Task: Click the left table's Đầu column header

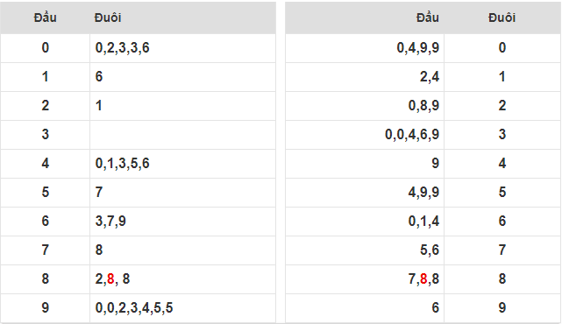Action: point(46,18)
